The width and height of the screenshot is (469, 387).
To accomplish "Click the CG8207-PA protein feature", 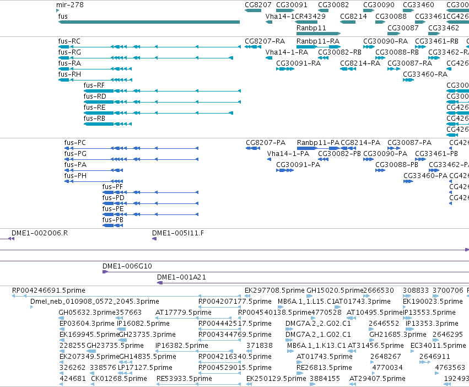I will [x=253, y=148].
